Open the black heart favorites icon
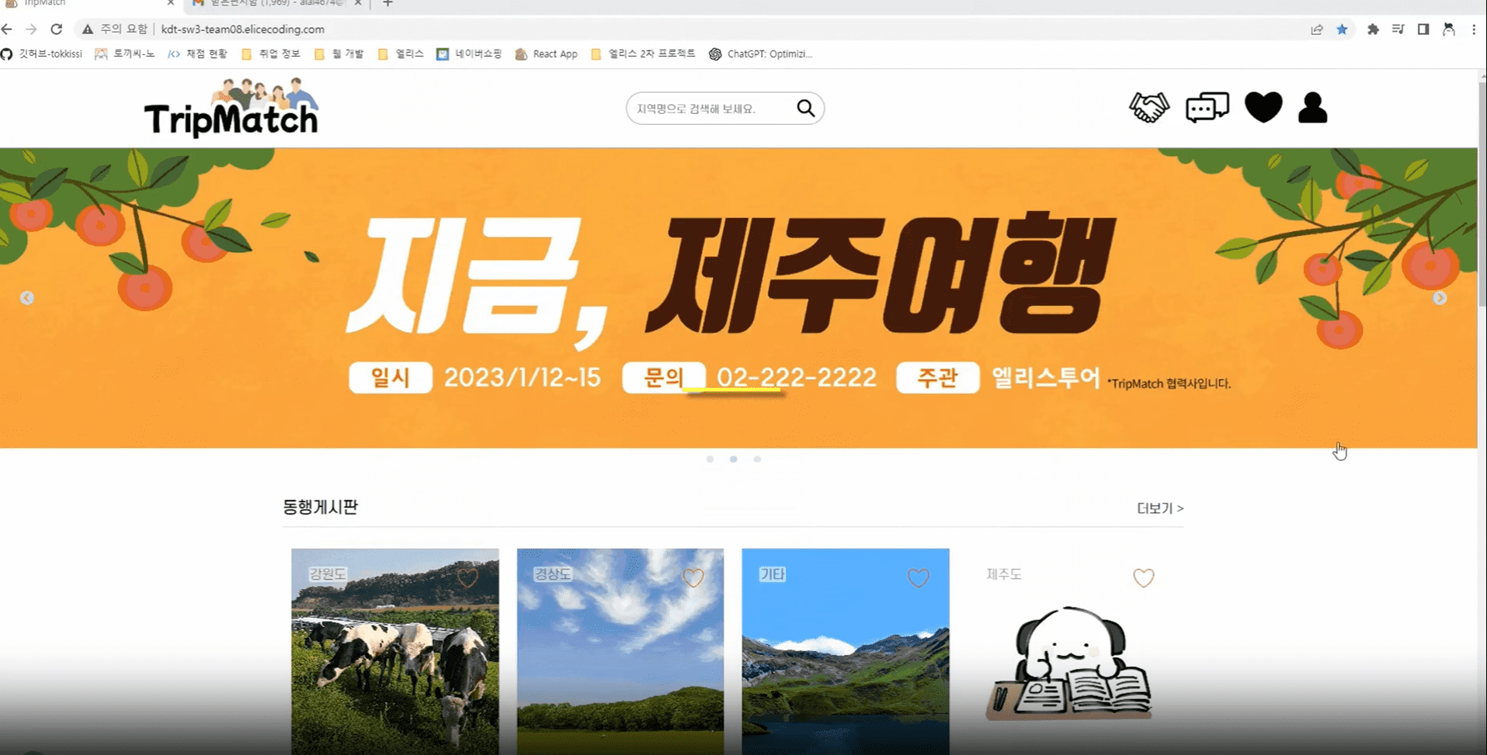The image size is (1487, 755). 1263,108
